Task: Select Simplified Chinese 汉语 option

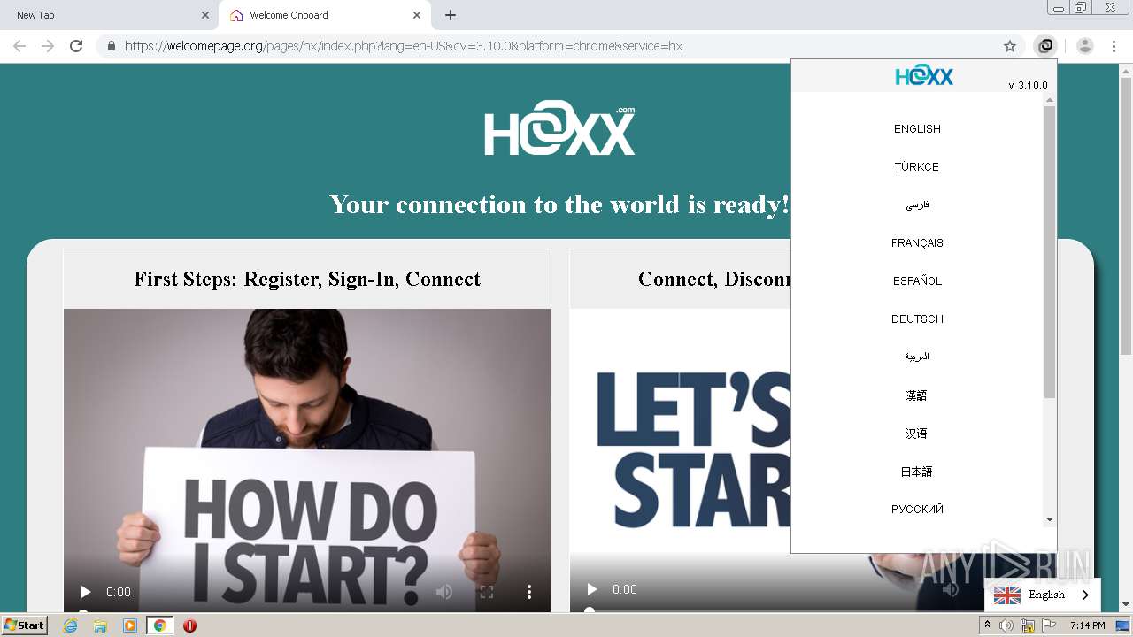Action: (x=917, y=434)
